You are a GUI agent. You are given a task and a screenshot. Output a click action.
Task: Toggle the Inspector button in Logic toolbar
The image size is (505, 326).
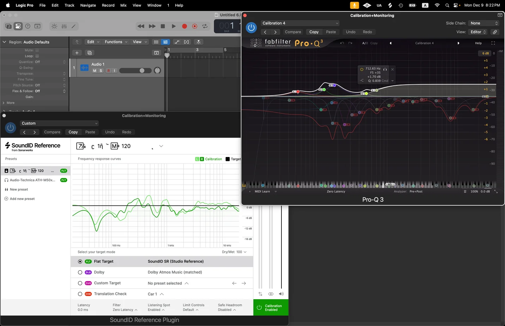click(18, 26)
